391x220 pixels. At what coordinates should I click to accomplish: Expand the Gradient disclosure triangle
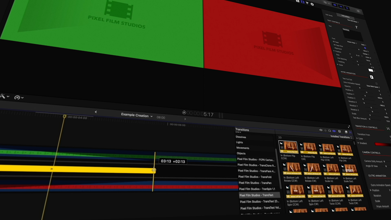pyautogui.click(x=358, y=143)
